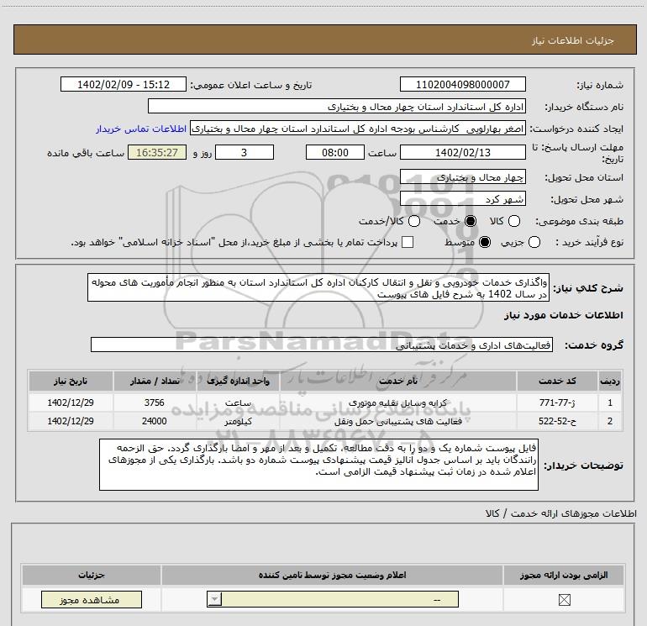
Task: Click the واحد اندازه گیری column header
Action: (238, 381)
